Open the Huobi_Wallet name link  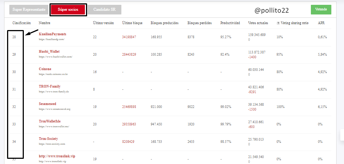point(49,52)
